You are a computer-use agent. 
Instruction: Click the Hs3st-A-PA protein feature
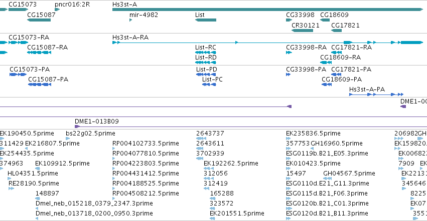click(x=376, y=94)
